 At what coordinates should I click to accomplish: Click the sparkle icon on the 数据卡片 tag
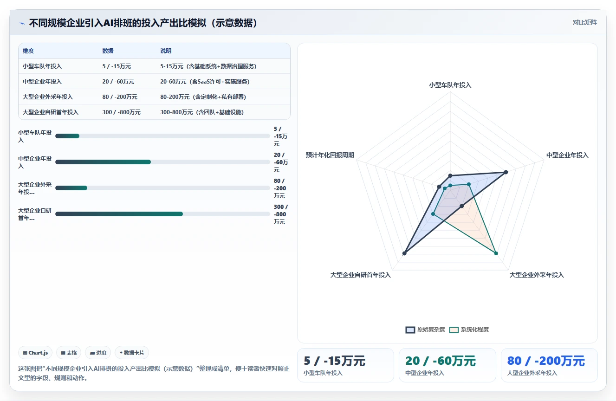click(121, 353)
